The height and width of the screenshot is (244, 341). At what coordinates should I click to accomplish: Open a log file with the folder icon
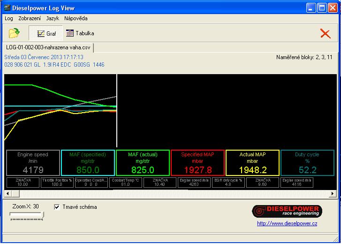coord(14,33)
